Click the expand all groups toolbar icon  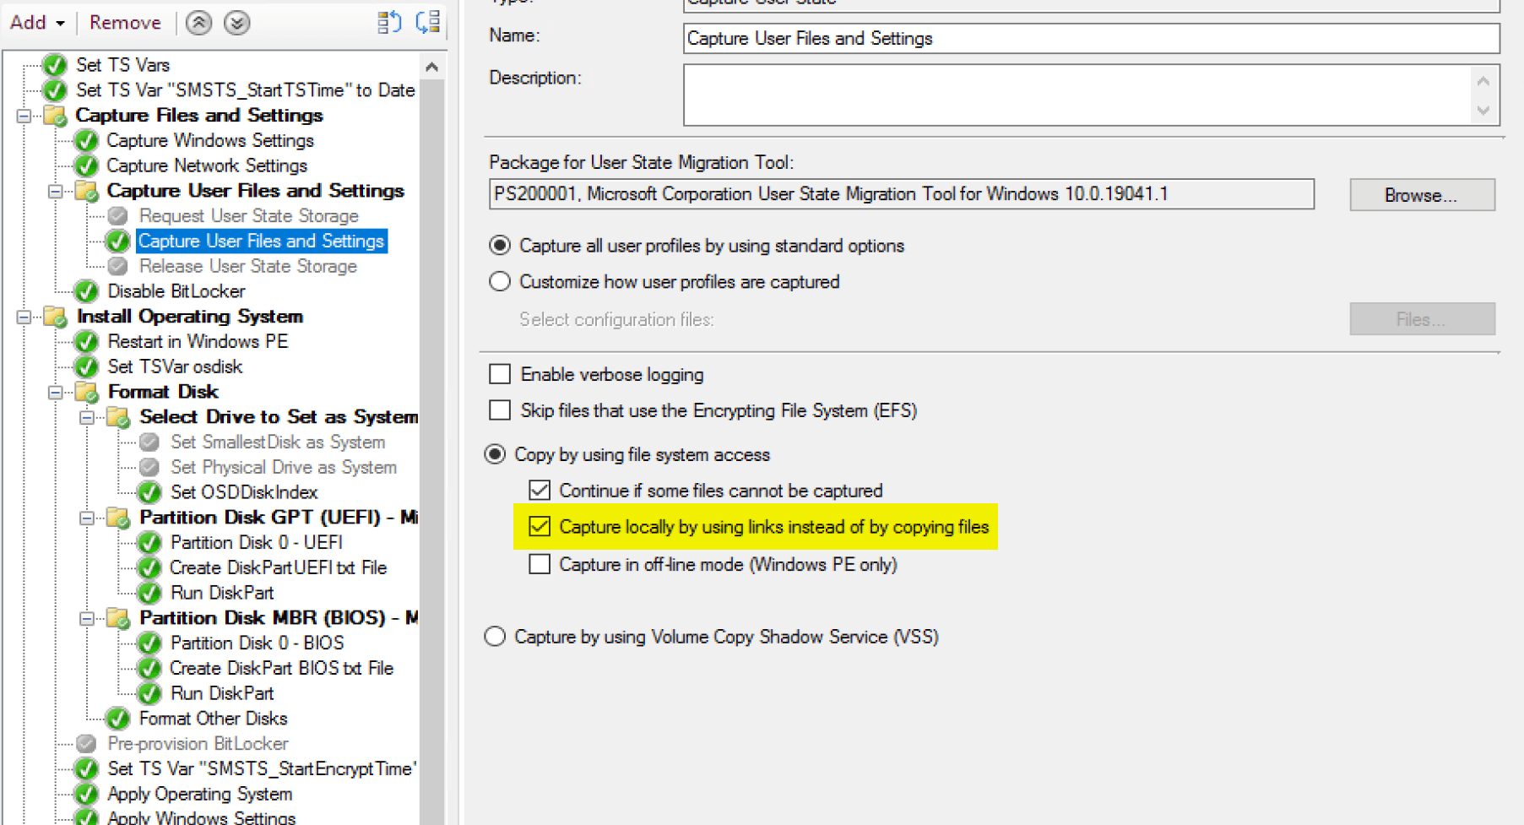pyautogui.click(x=388, y=23)
